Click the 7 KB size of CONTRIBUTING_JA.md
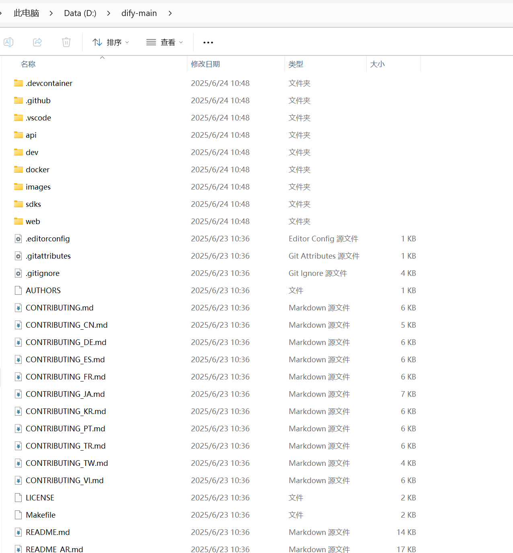Screen dimensions: 513x553 click(408, 394)
